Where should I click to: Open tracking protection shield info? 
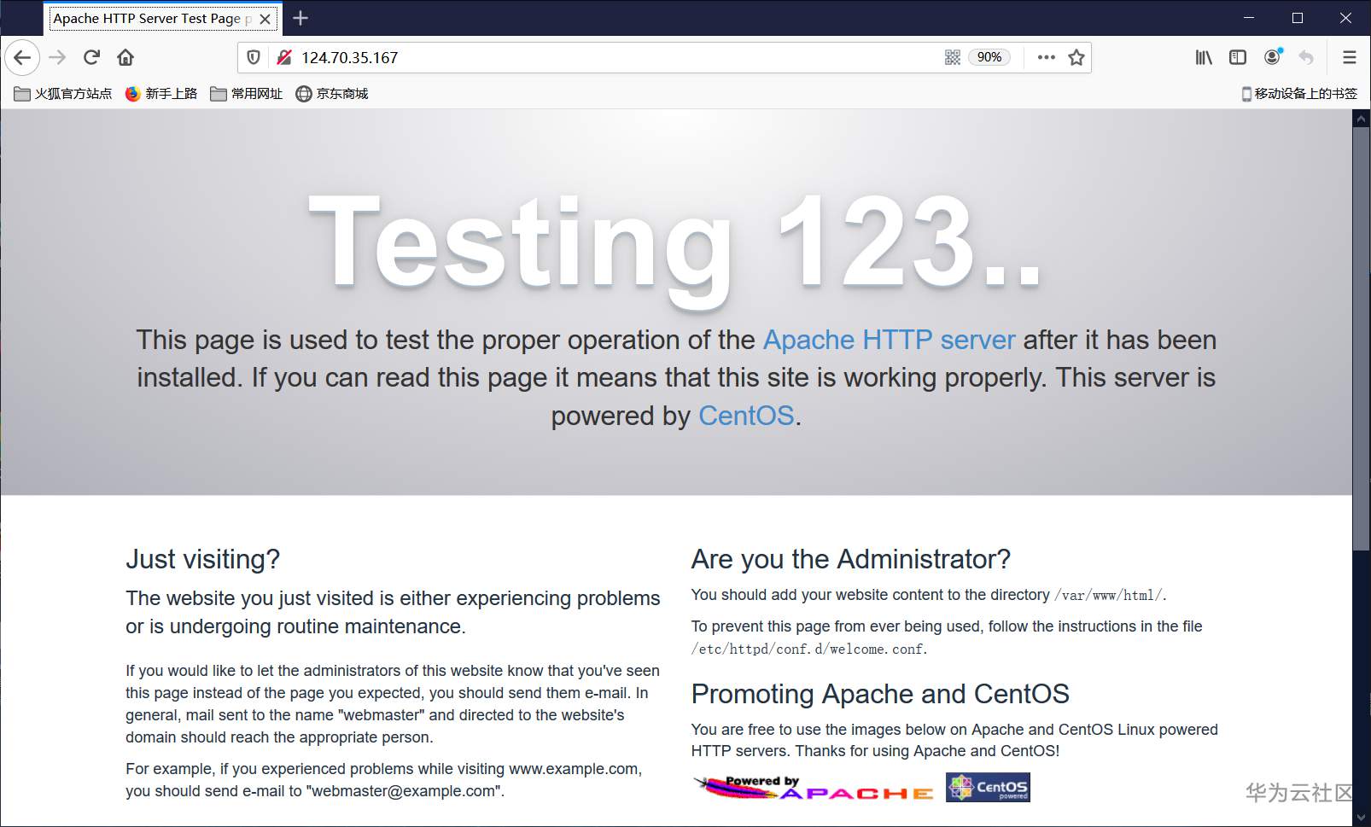coord(254,57)
